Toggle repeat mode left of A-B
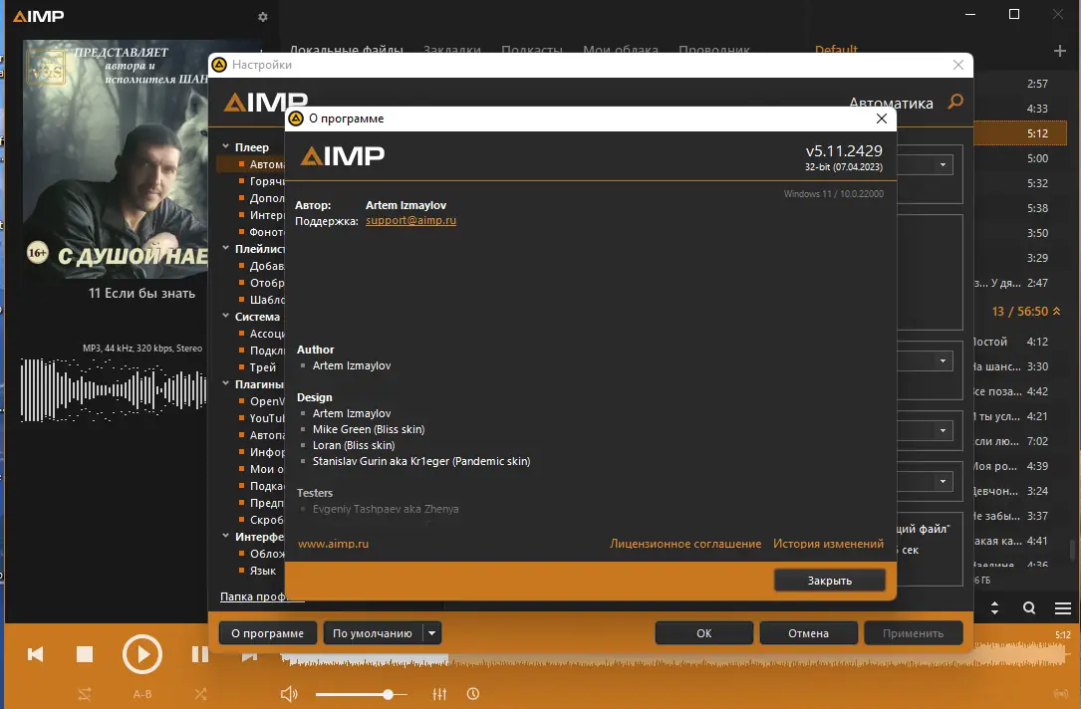 click(x=85, y=693)
